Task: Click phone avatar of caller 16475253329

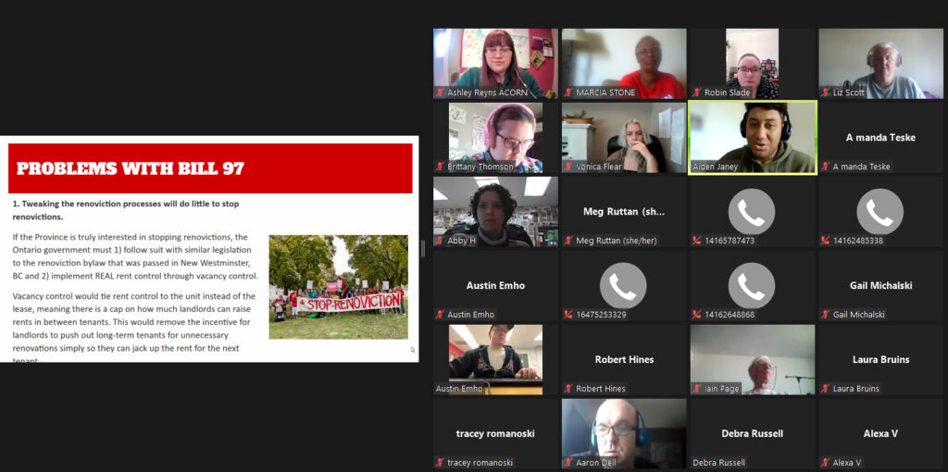Action: [x=624, y=288]
